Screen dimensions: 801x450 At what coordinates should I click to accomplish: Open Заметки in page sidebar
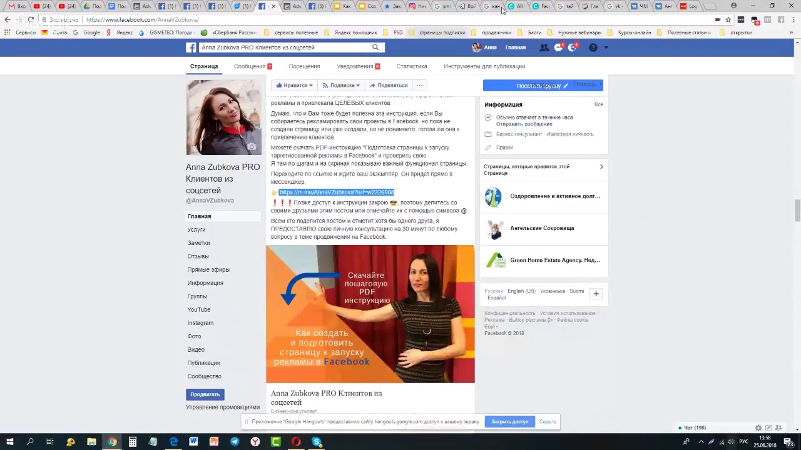click(199, 243)
